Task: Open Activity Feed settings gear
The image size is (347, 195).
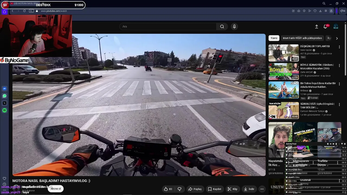Action: tap(345, 144)
